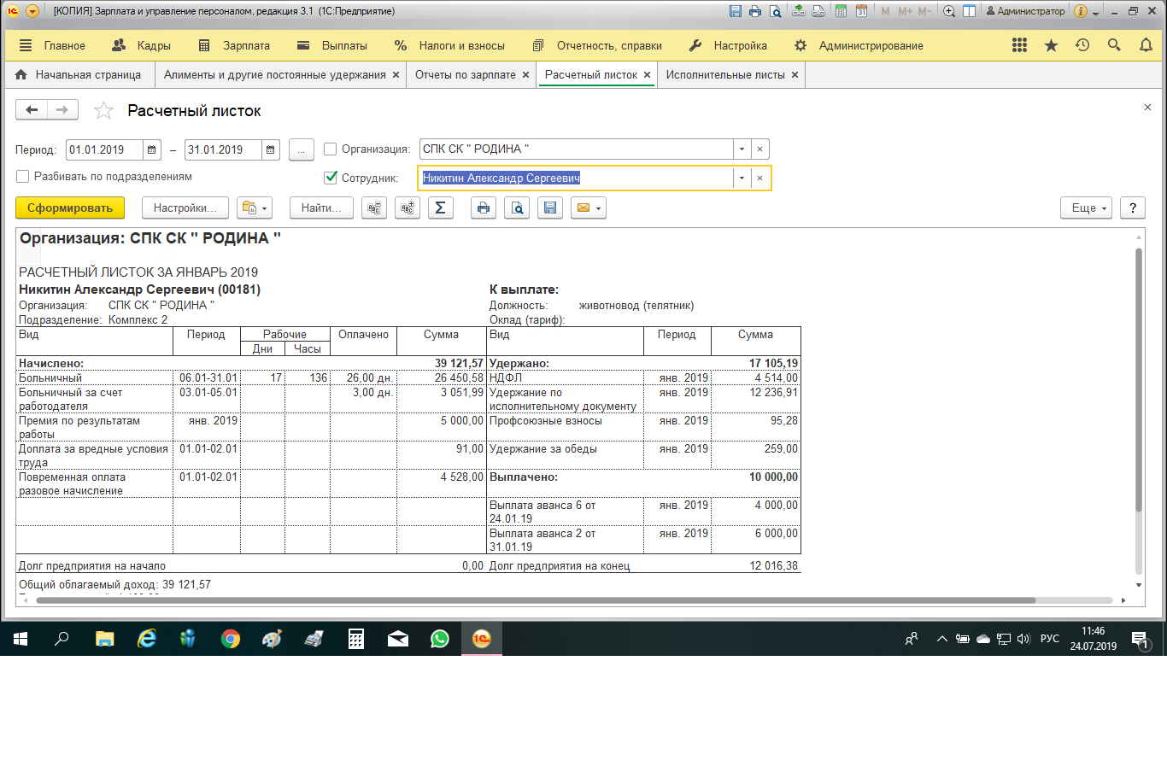Uncheck the Сотрудник filter checkbox
1167x778 pixels.
tap(331, 178)
